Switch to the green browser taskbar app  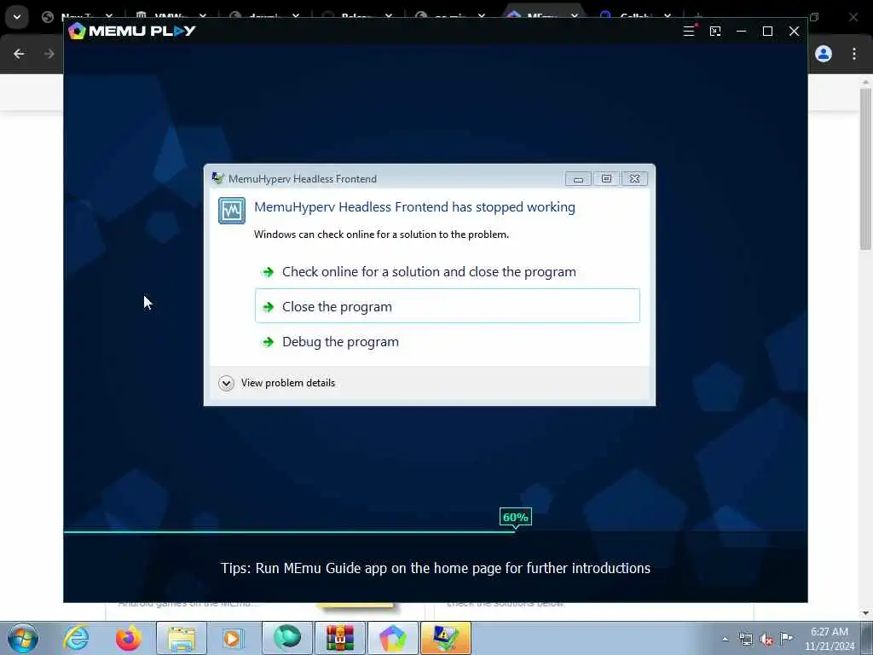point(287,638)
